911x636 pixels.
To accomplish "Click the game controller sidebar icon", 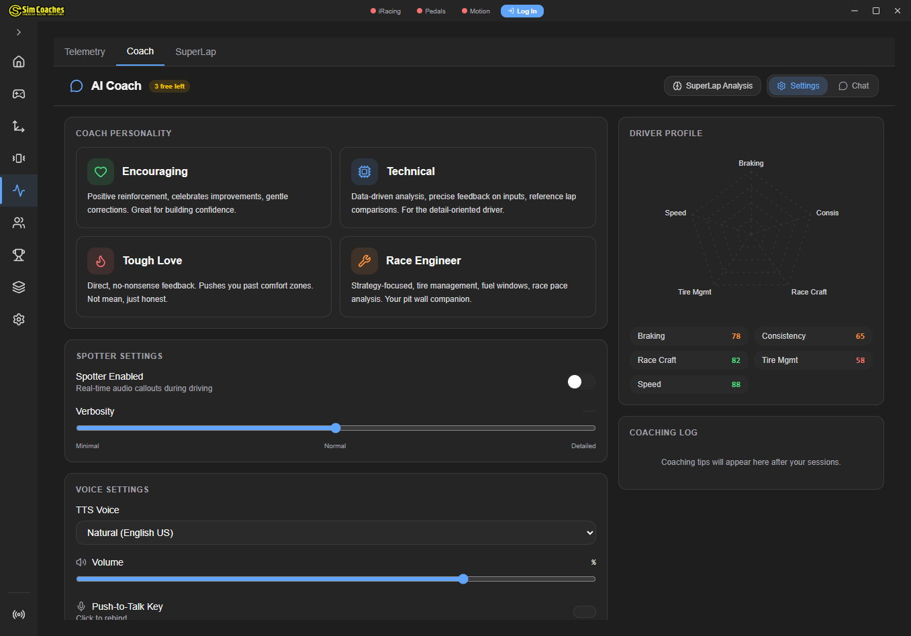I will point(19,94).
